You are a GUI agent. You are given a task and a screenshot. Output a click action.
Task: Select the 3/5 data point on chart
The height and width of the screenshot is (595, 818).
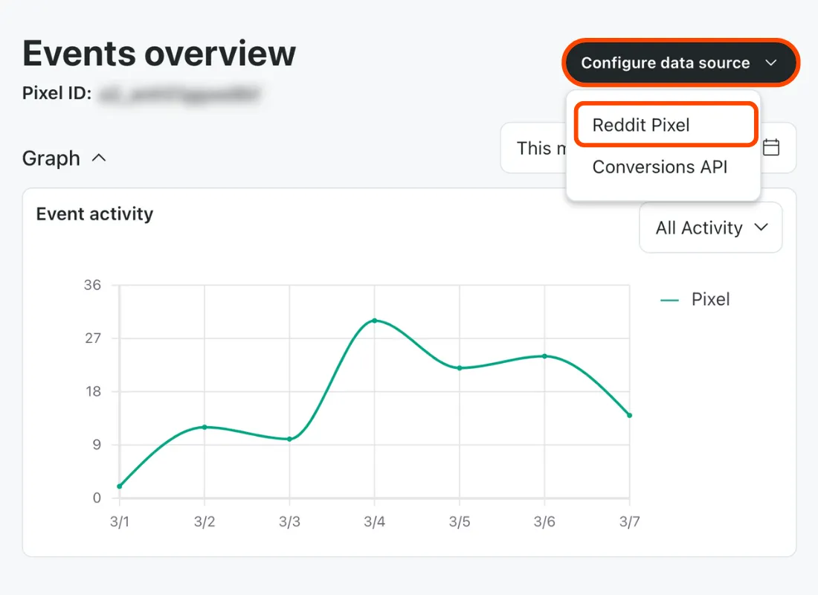(x=460, y=368)
